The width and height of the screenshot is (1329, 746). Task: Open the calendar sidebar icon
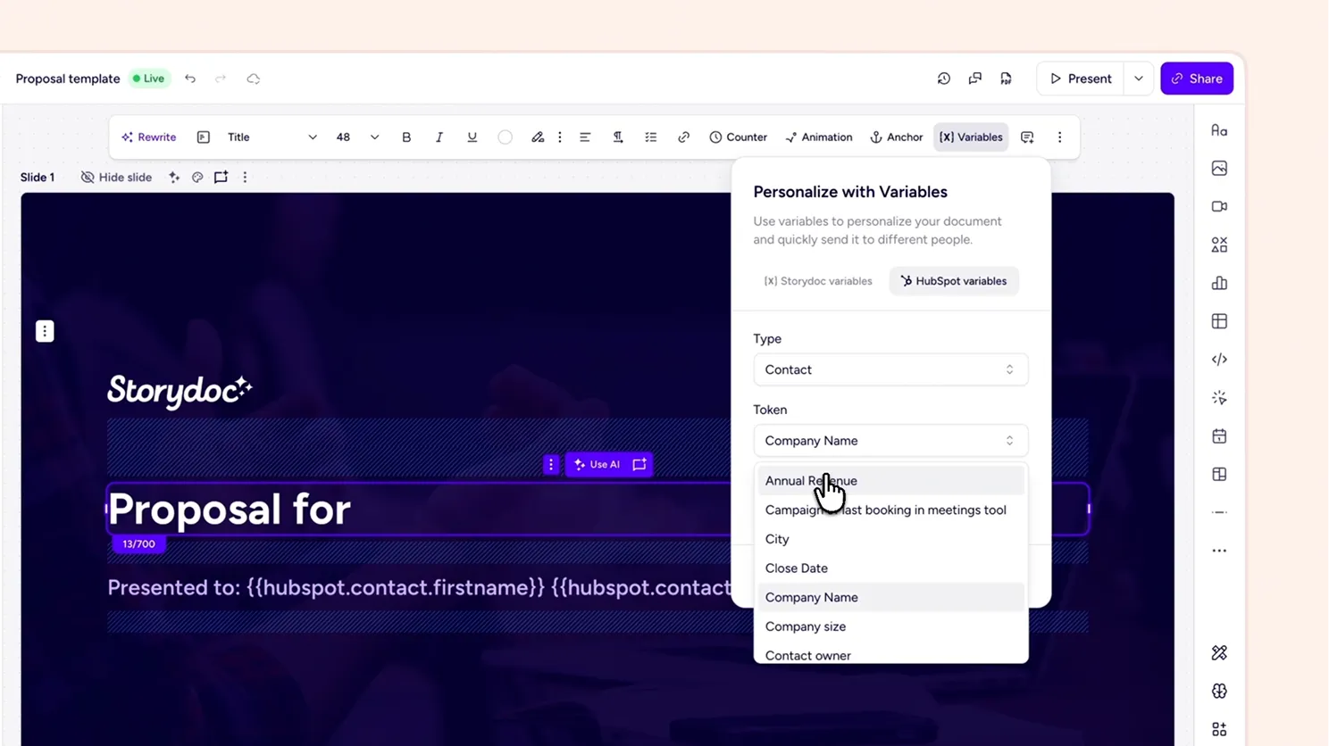(1219, 436)
